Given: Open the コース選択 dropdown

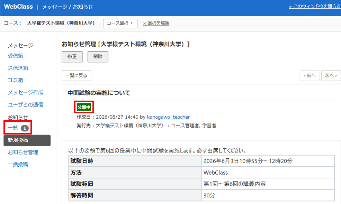Looking at the screenshot, I should [120, 24].
